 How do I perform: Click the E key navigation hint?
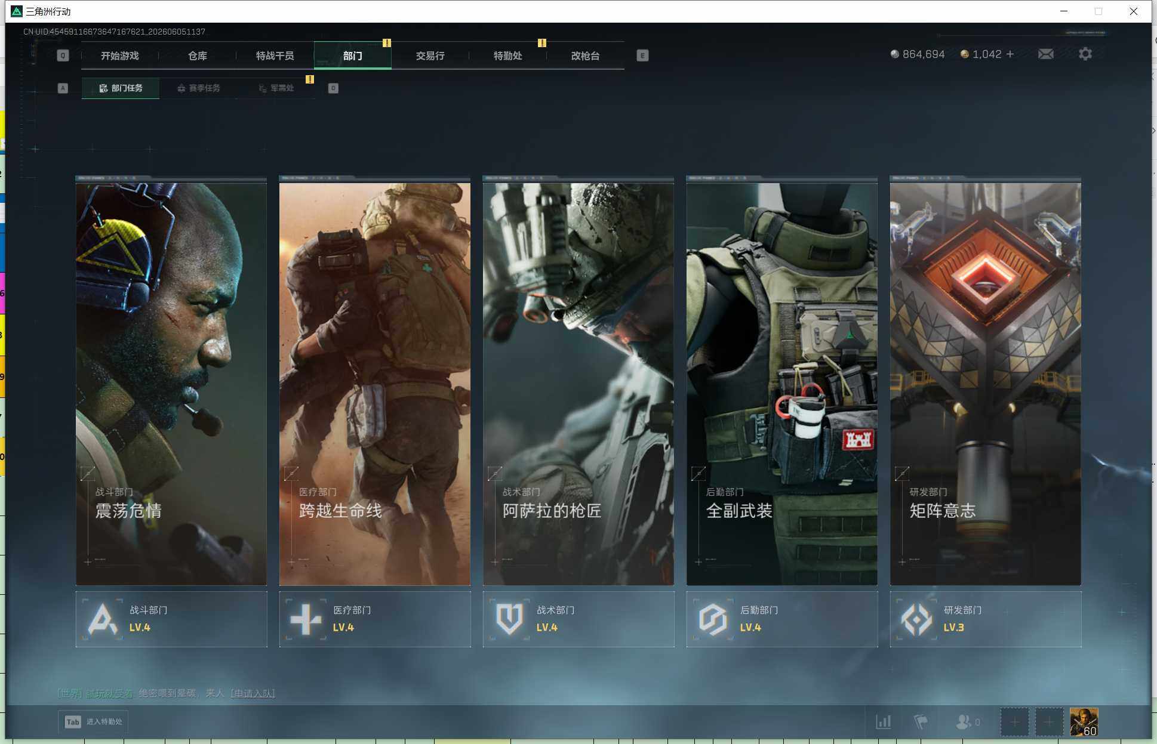pos(642,55)
